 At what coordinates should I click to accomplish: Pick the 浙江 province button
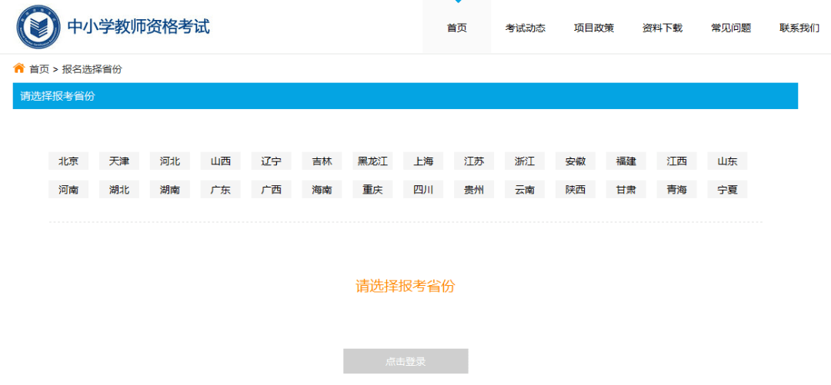coord(525,161)
